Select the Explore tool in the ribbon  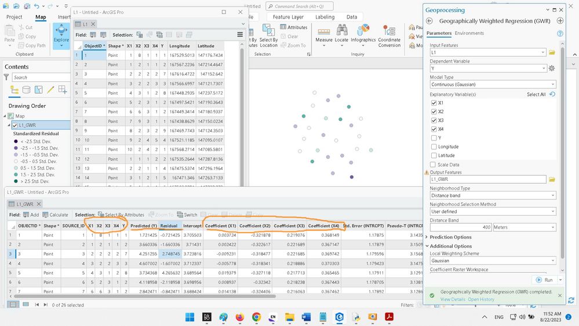pyautogui.click(x=61, y=36)
